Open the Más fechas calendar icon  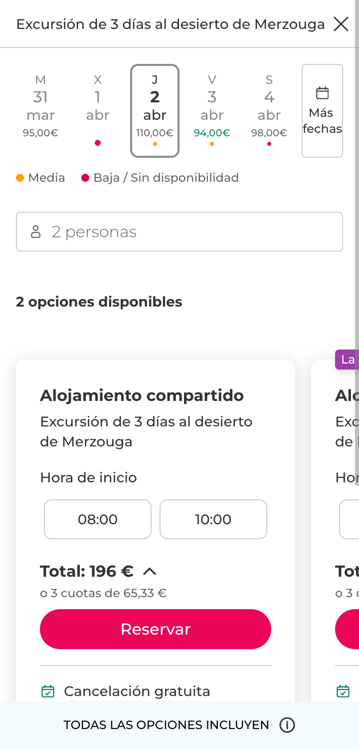click(x=322, y=93)
